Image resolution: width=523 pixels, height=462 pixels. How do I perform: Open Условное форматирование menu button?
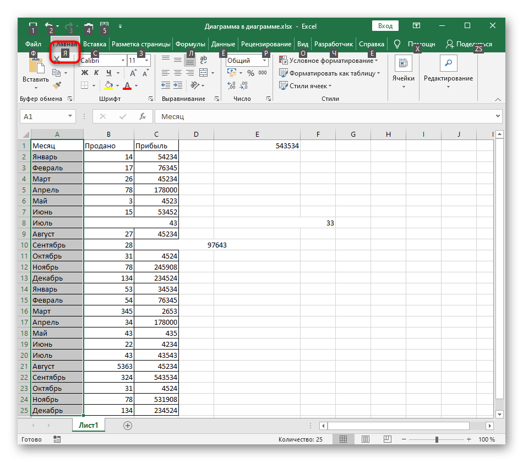[x=329, y=61]
